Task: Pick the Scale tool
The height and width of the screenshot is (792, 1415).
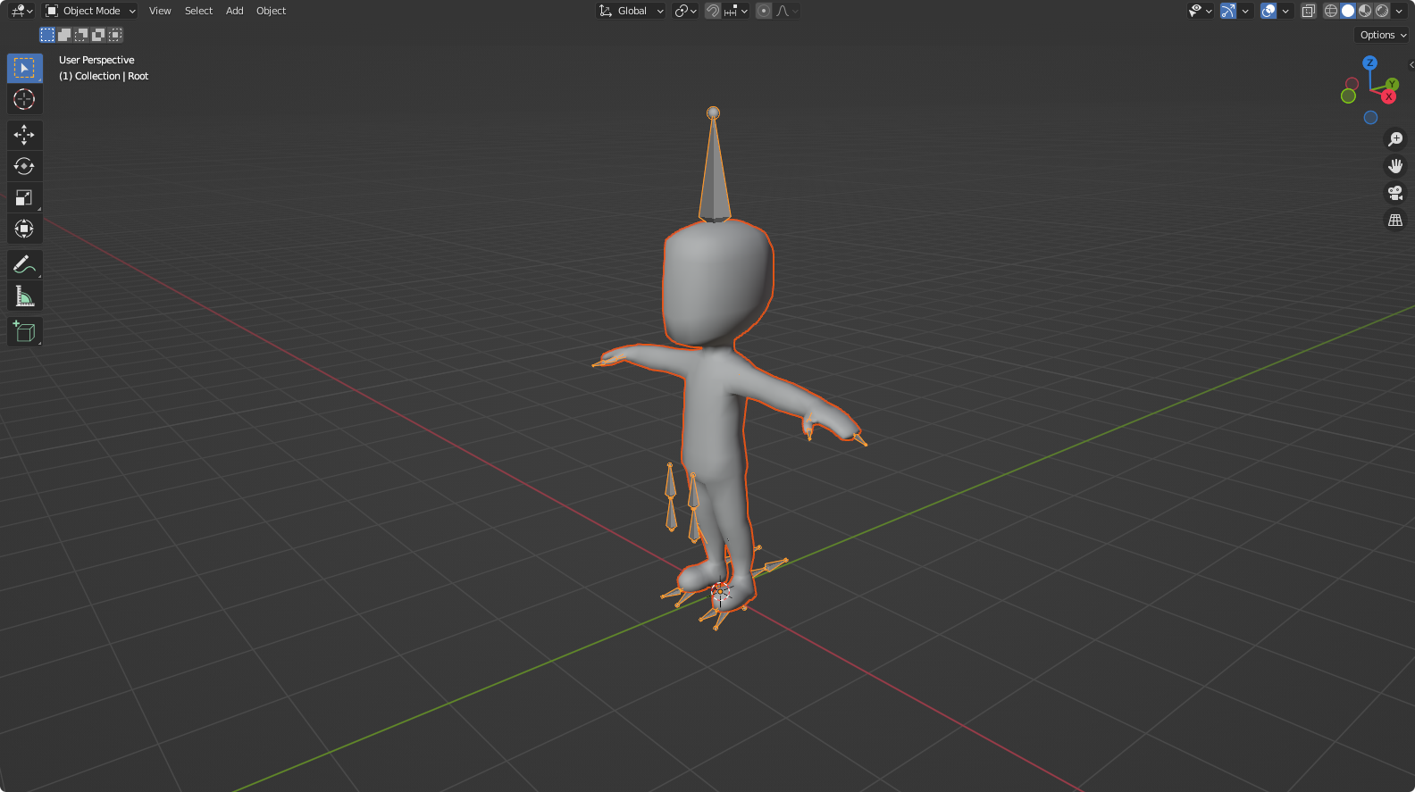Action: 24,197
